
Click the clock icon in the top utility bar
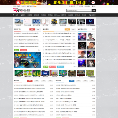pyautogui.click(x=70, y=6)
